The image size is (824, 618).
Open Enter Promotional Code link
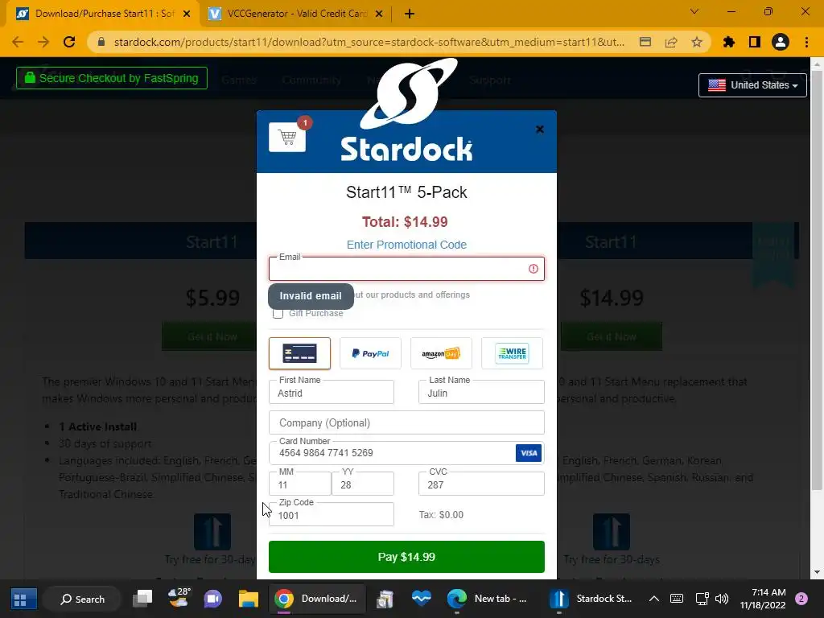pos(406,245)
